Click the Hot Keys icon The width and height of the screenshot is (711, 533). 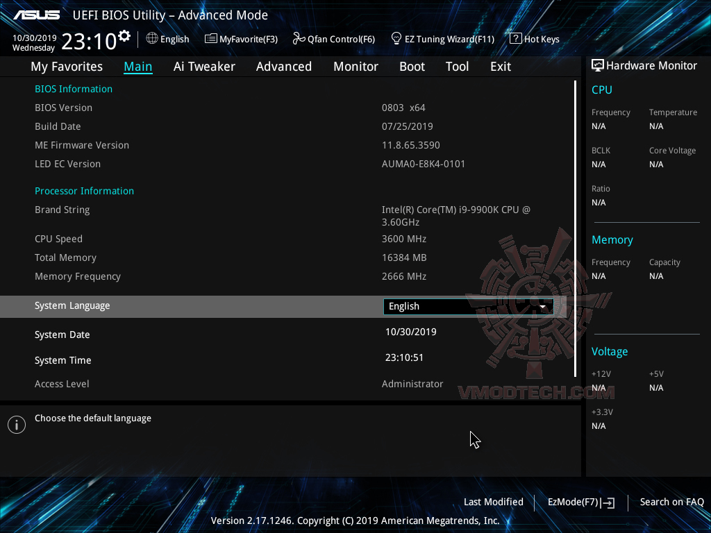coord(534,39)
